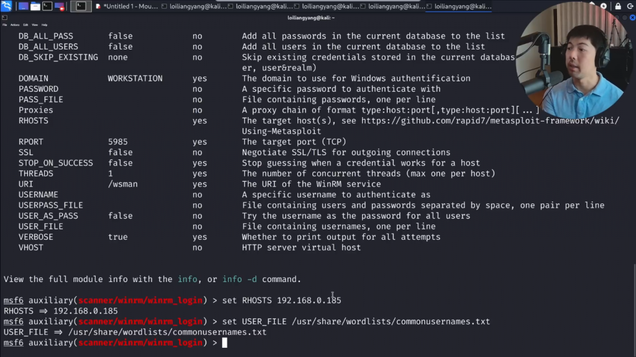This screenshot has width=636, height=357.
Task: Select the active underlined loiliangyang@kali taskbar entry
Action: (460, 6)
